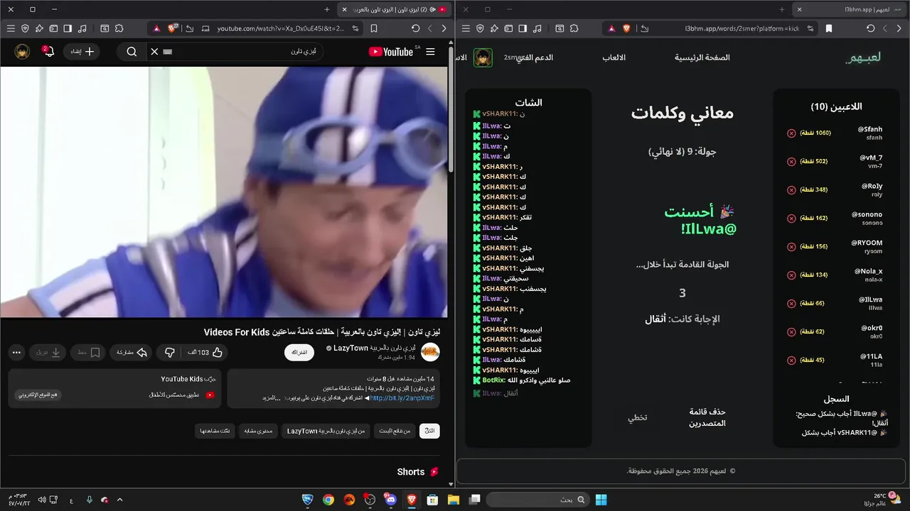Bookmark the YouTube page

[374, 28]
